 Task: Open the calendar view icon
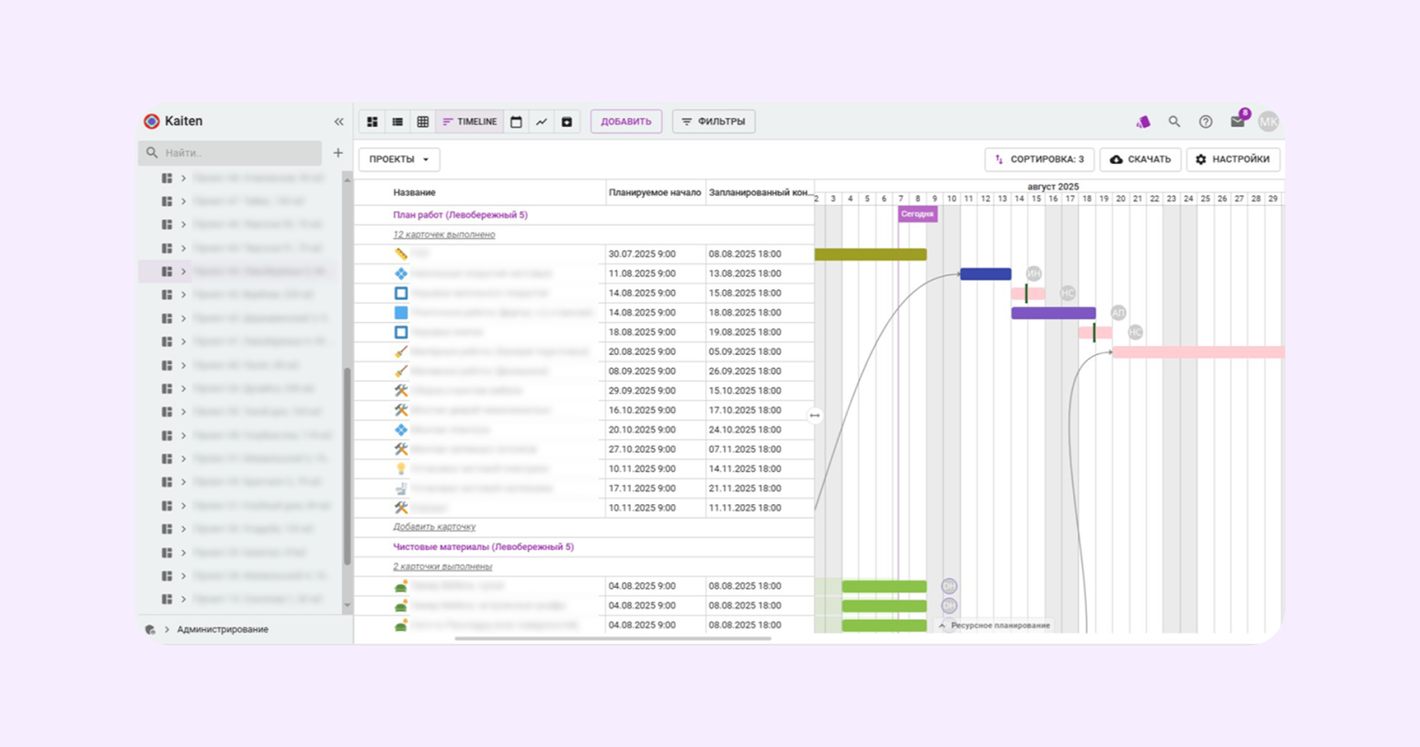(x=516, y=121)
